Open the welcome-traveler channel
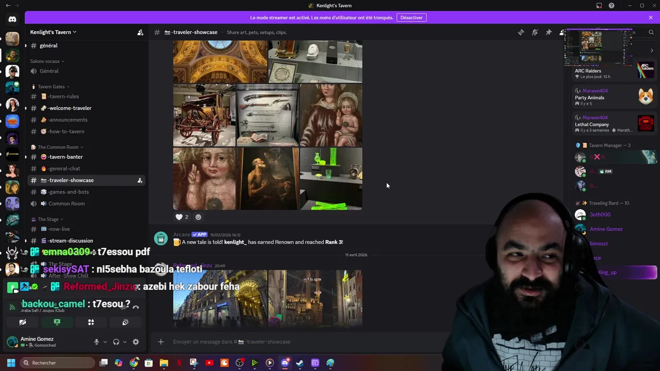660x371 pixels. (x=86, y=108)
